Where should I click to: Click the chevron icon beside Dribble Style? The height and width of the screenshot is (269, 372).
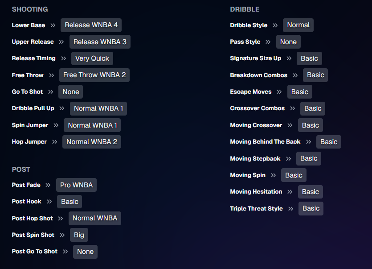point(275,25)
